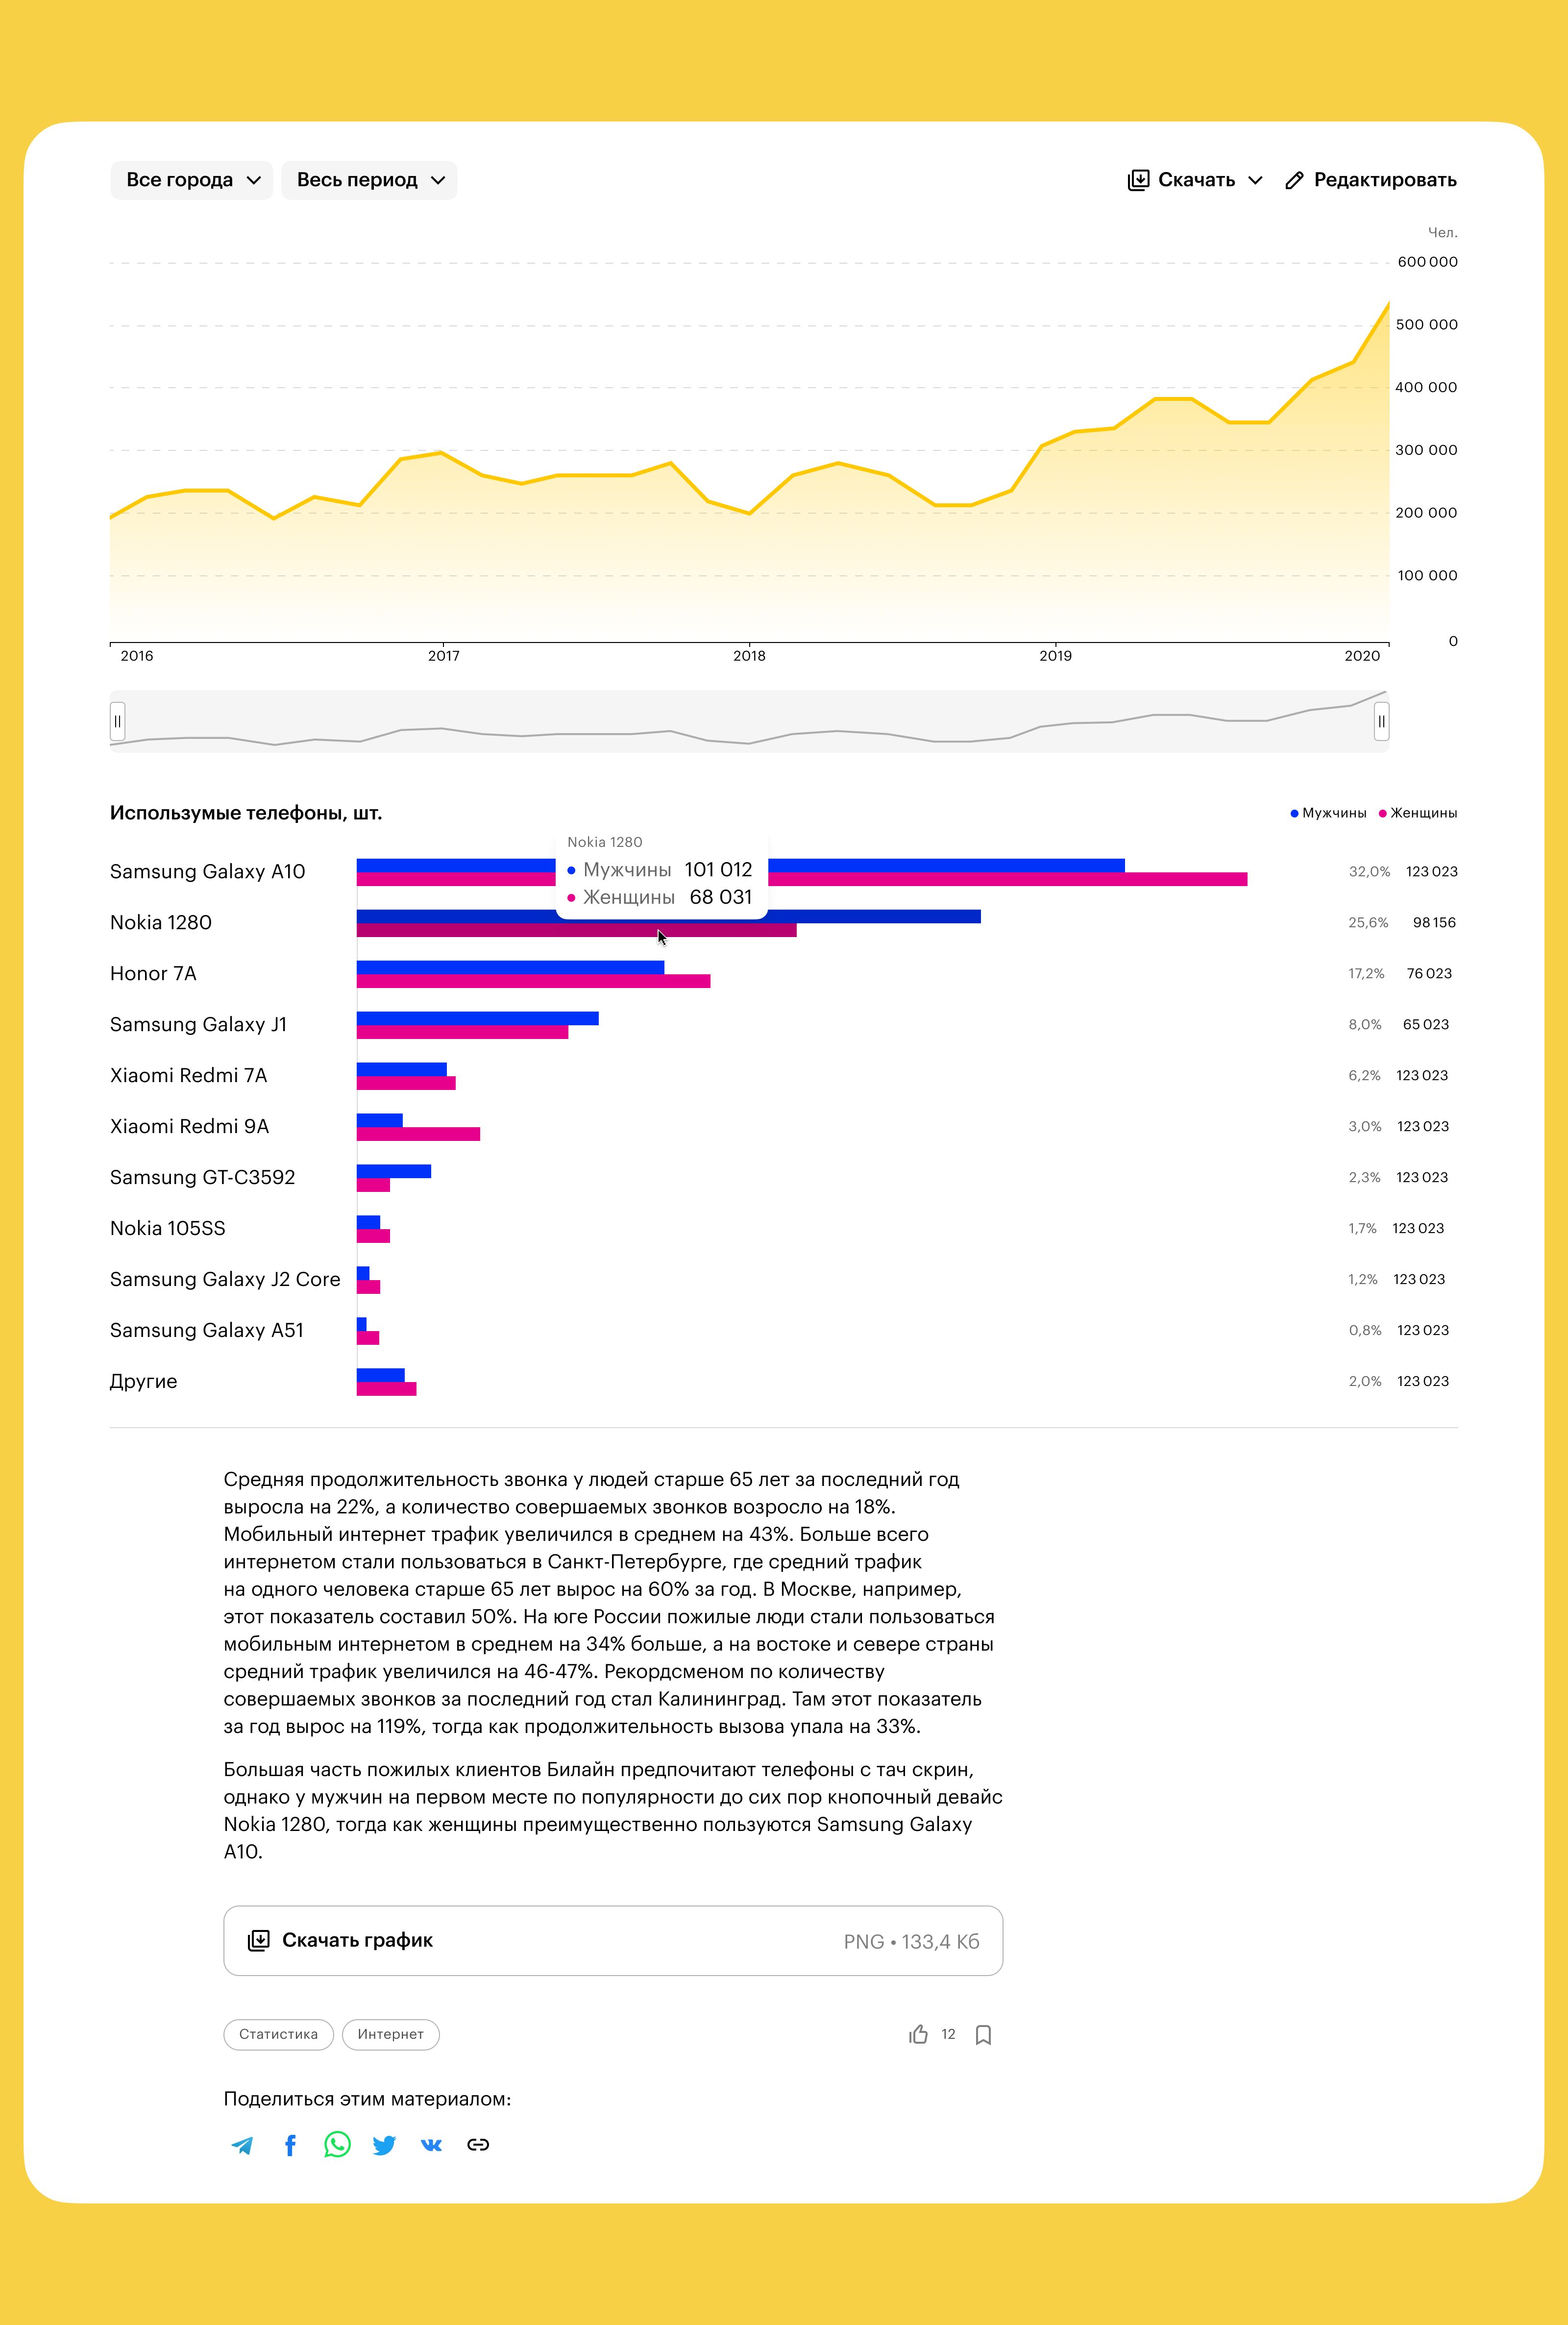Select the Статистика tag
1568x2325 pixels.
[x=278, y=2034]
